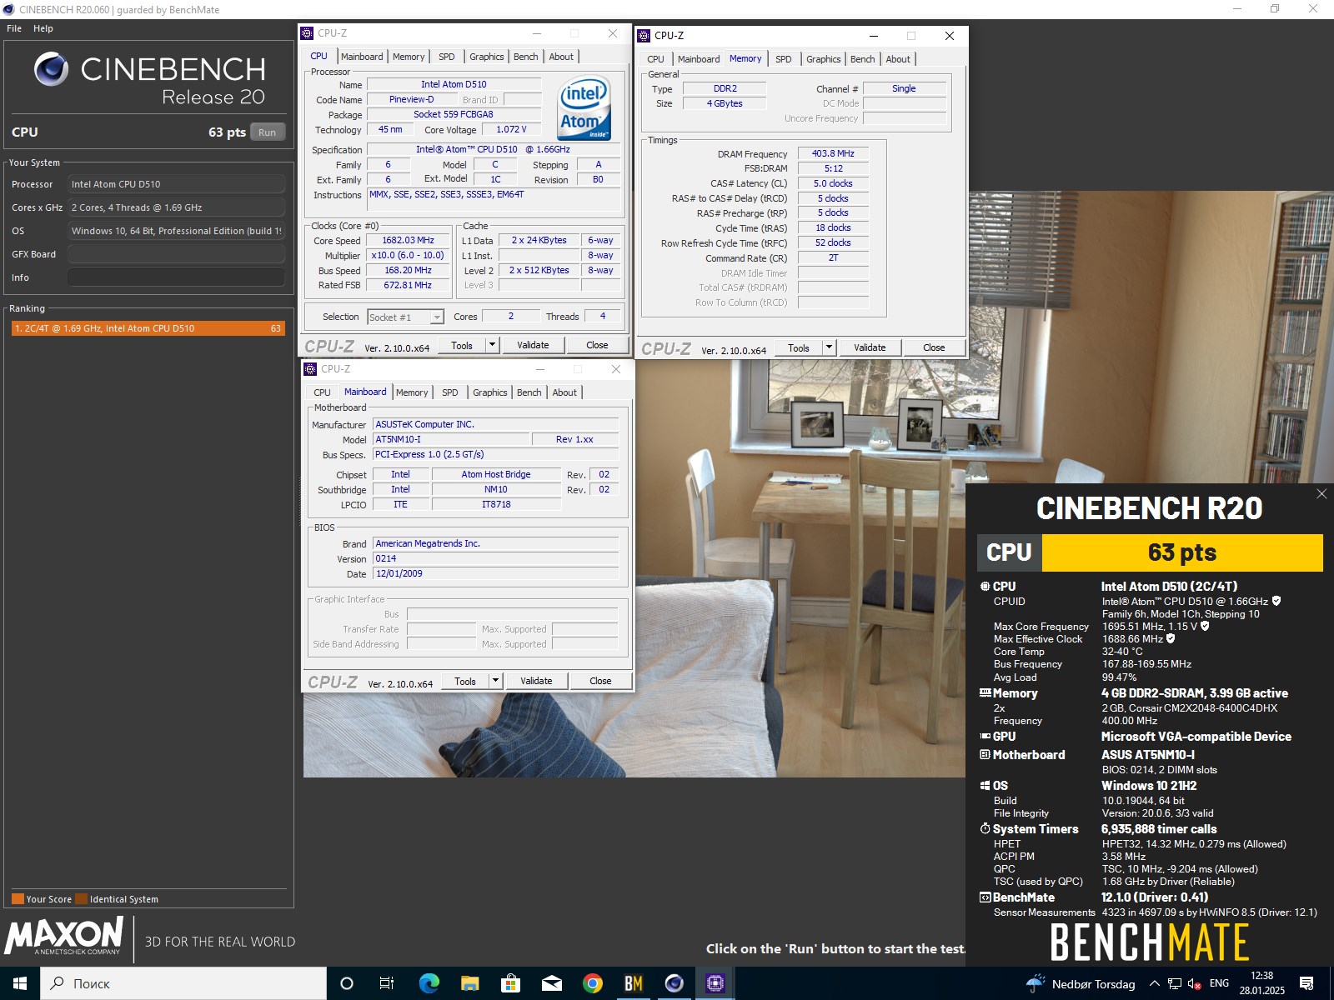Image resolution: width=1334 pixels, height=1000 pixels.
Task: Open Cortana from the taskbar
Action: tap(347, 983)
